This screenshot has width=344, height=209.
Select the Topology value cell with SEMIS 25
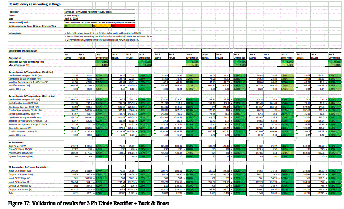pos(100,12)
